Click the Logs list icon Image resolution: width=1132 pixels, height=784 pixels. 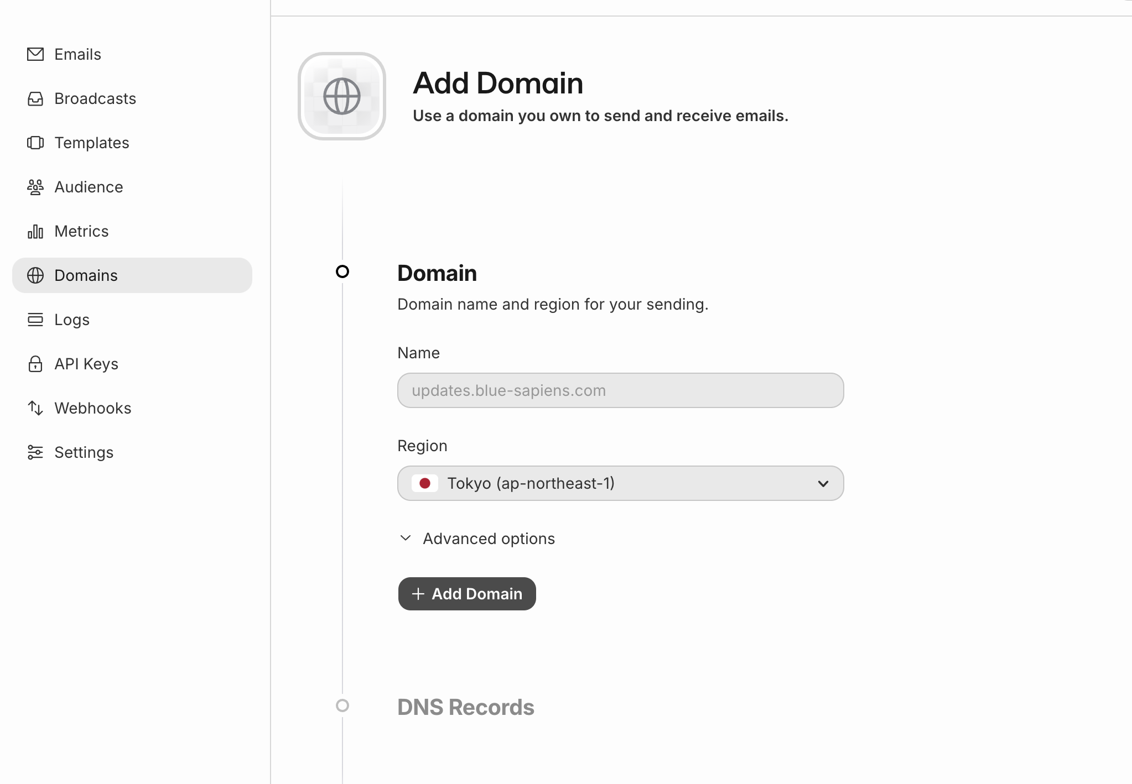click(x=35, y=320)
